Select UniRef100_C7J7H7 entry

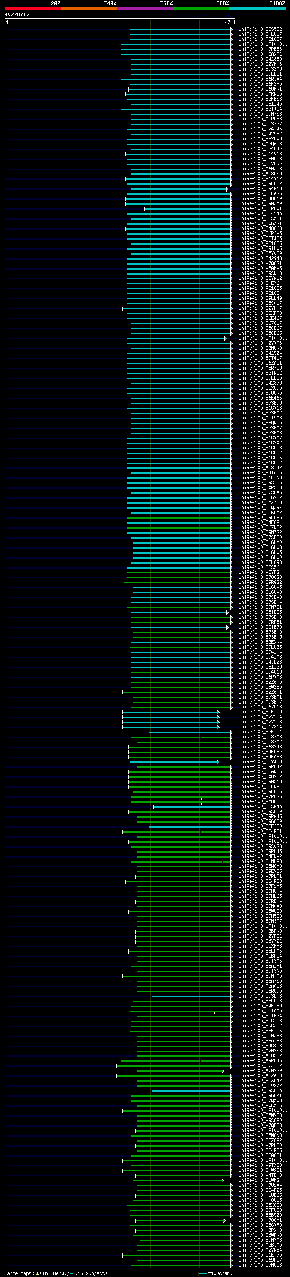point(260,1066)
